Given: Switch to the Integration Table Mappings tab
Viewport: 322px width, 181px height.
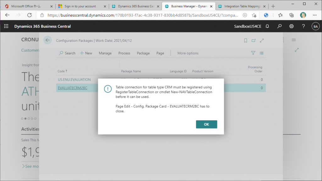Looking at the screenshot, I should click(x=242, y=6).
